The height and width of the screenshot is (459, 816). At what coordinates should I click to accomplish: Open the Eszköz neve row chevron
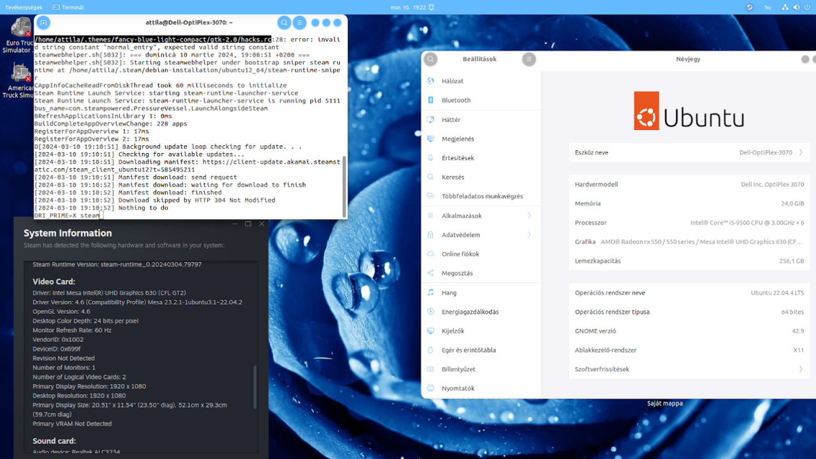click(x=801, y=152)
